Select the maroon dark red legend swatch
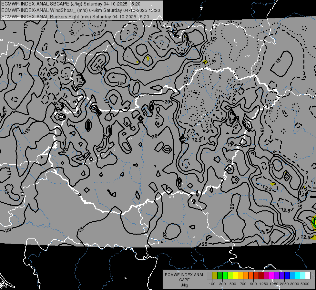Viewport: 316px width, 290px height. coord(261,276)
